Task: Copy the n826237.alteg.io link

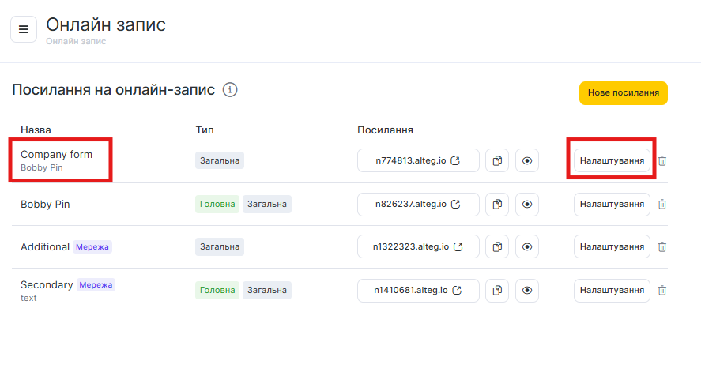Action: click(497, 205)
